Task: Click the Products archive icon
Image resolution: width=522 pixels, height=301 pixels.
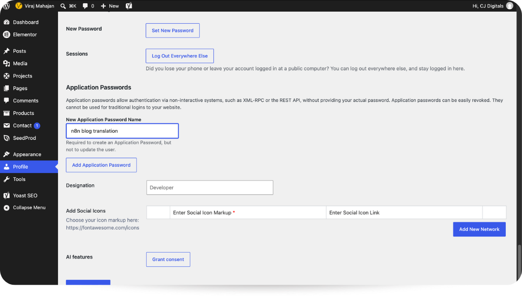Action: pyautogui.click(x=6, y=113)
